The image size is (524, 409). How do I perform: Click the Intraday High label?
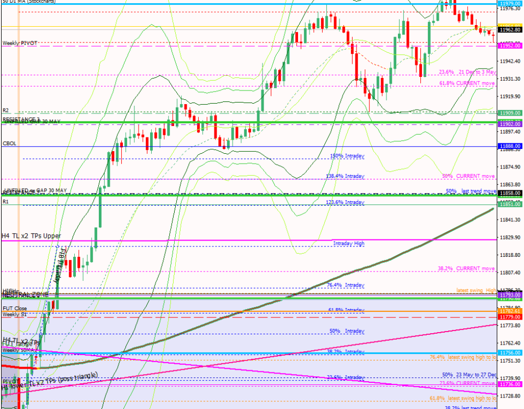click(349, 243)
